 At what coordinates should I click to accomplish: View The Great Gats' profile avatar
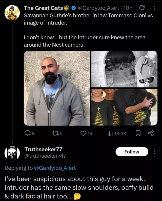coord(12,13)
